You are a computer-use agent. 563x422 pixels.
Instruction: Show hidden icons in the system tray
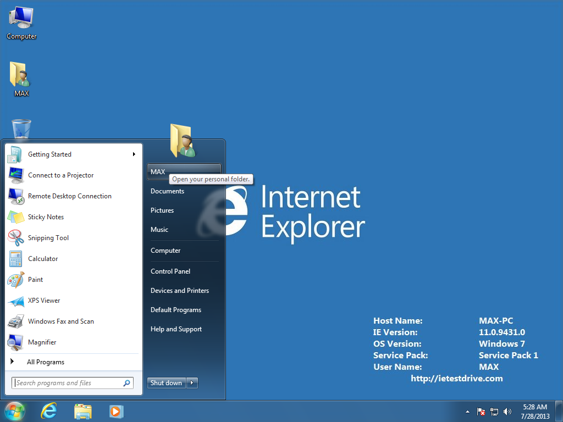(467, 411)
